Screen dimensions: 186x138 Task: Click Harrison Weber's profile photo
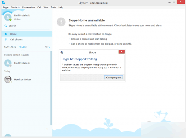(8, 79)
